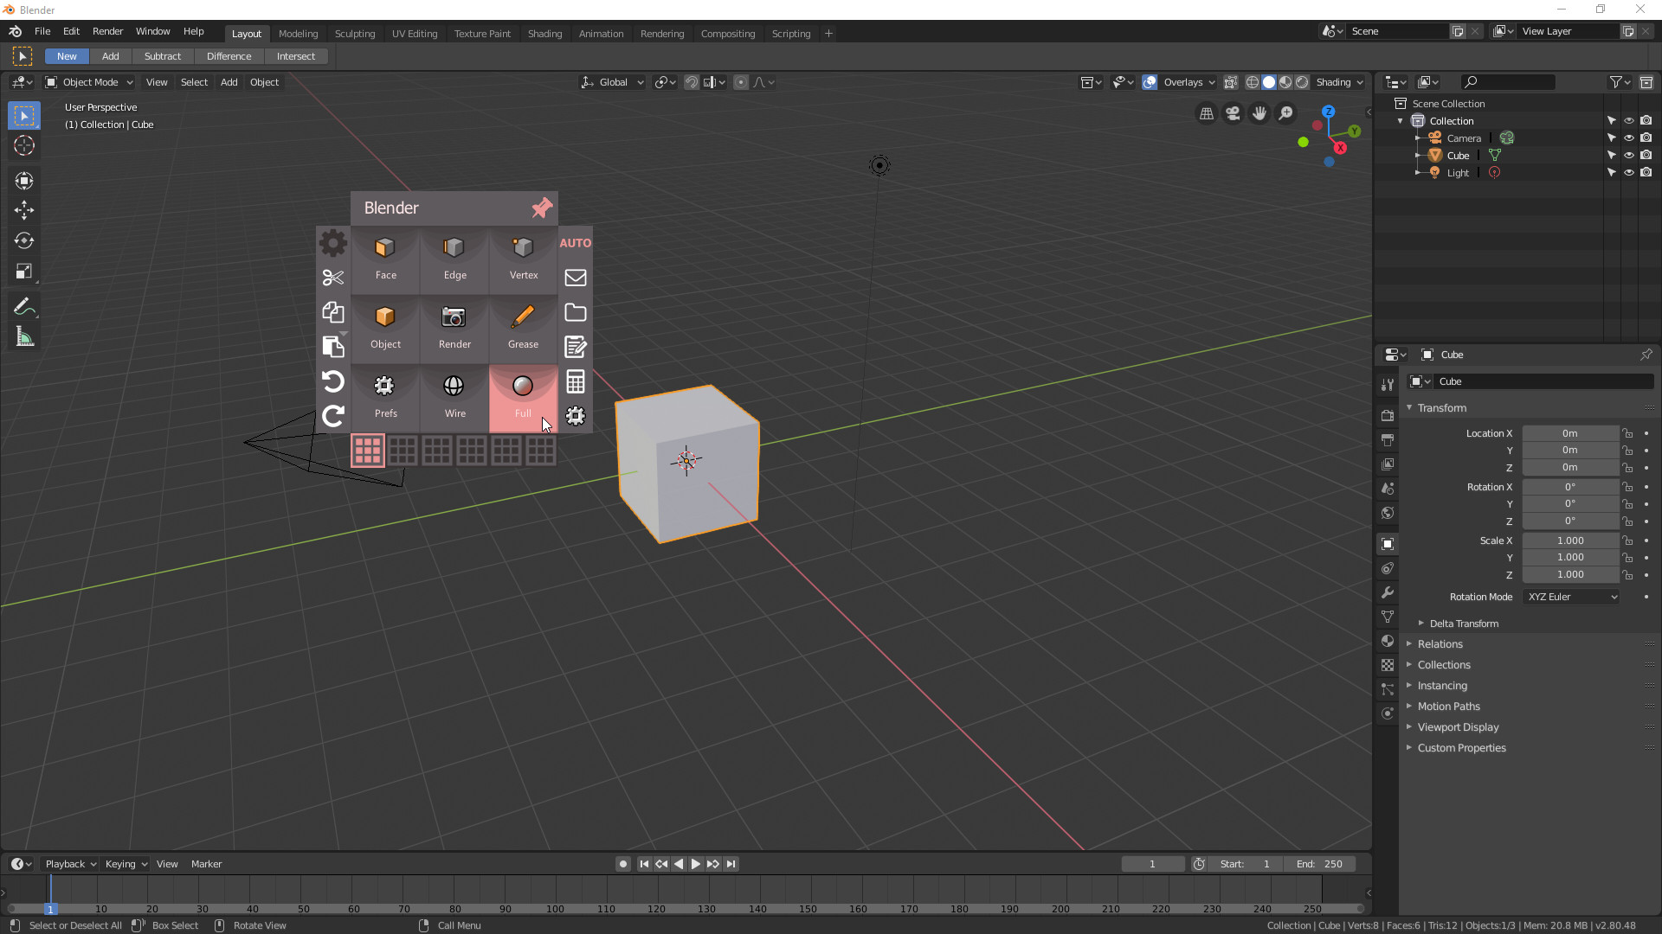The image size is (1662, 934).
Task: Click the Rotation Mode XYZ Euler field
Action: coord(1570,597)
